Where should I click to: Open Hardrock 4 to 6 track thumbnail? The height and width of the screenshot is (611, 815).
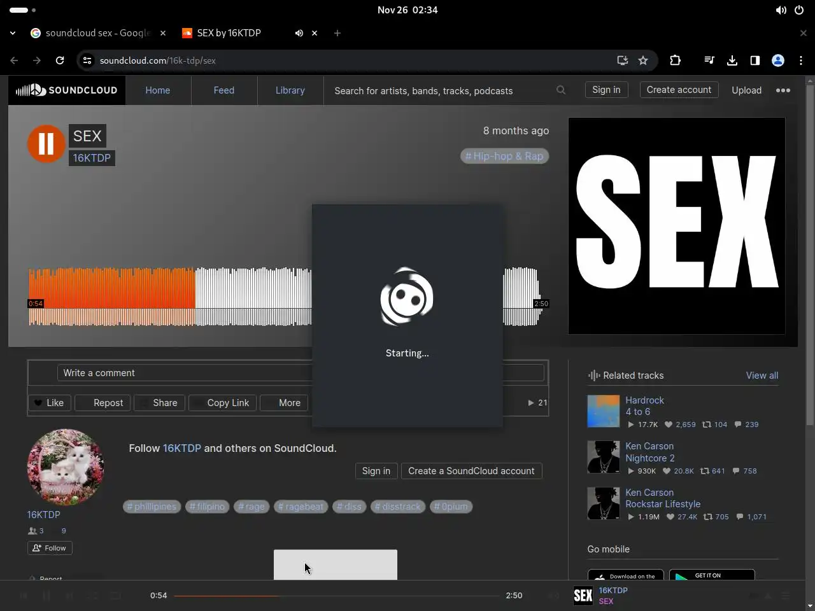[x=603, y=411]
